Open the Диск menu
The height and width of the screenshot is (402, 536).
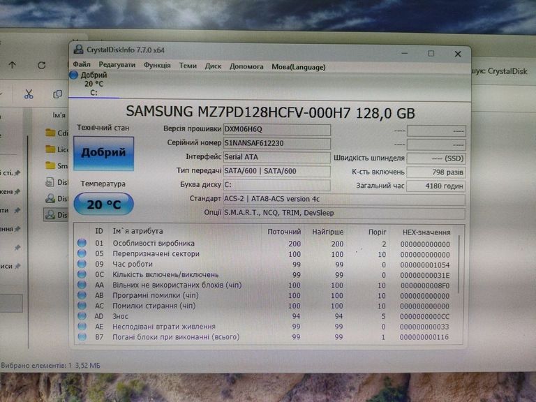tap(213, 66)
